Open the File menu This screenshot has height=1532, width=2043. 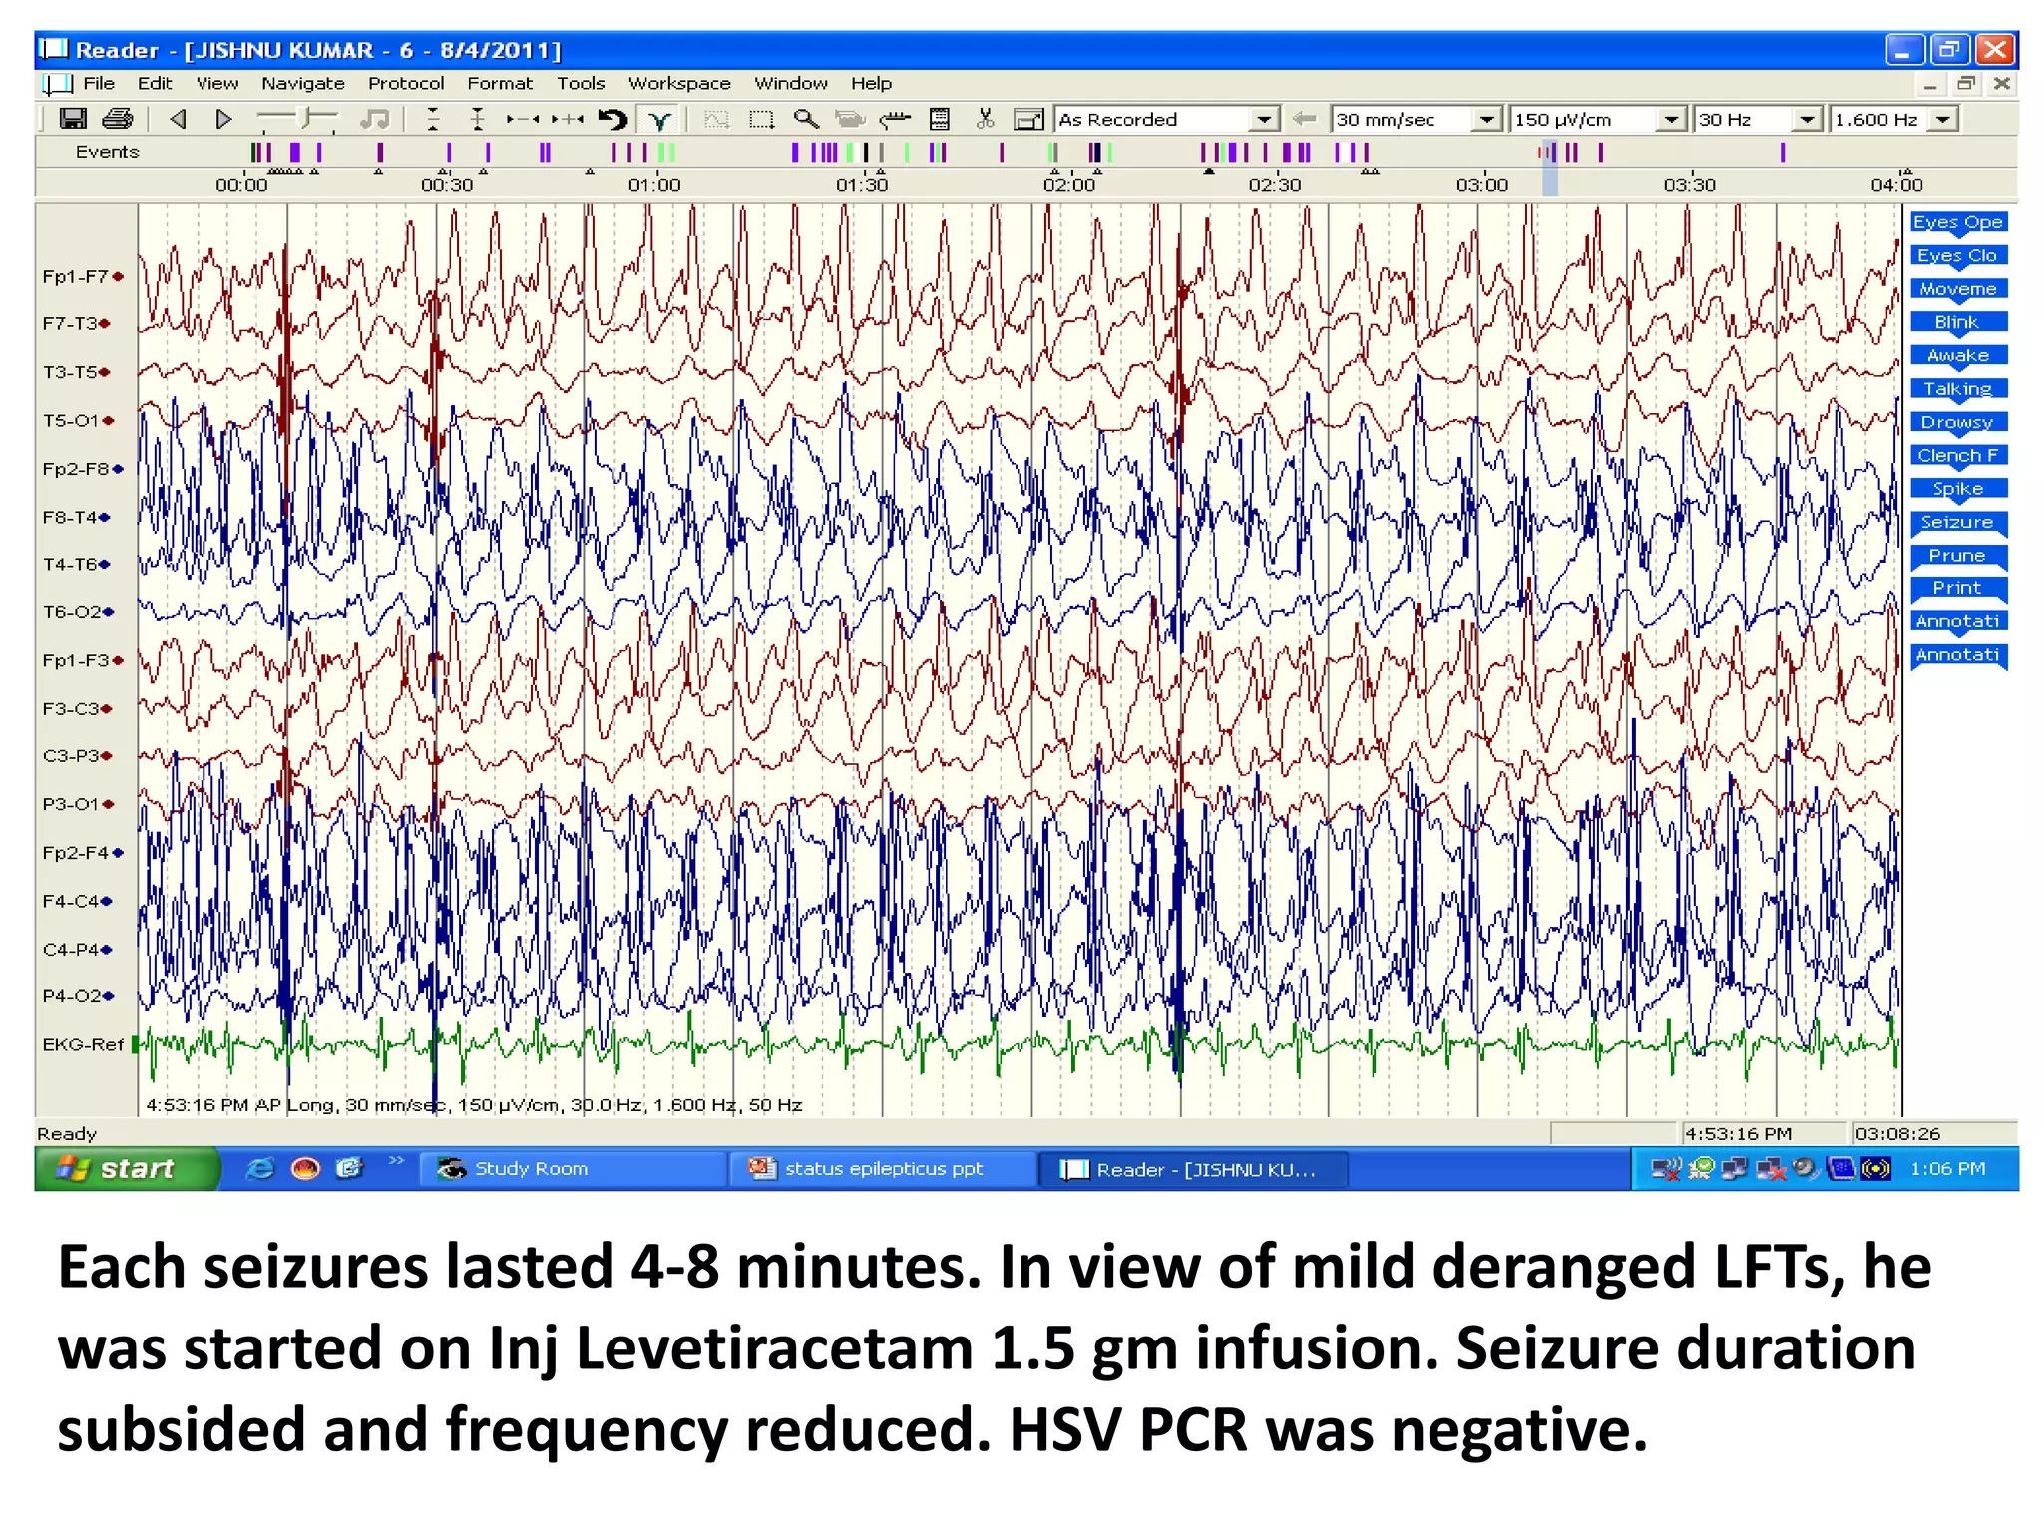point(98,83)
